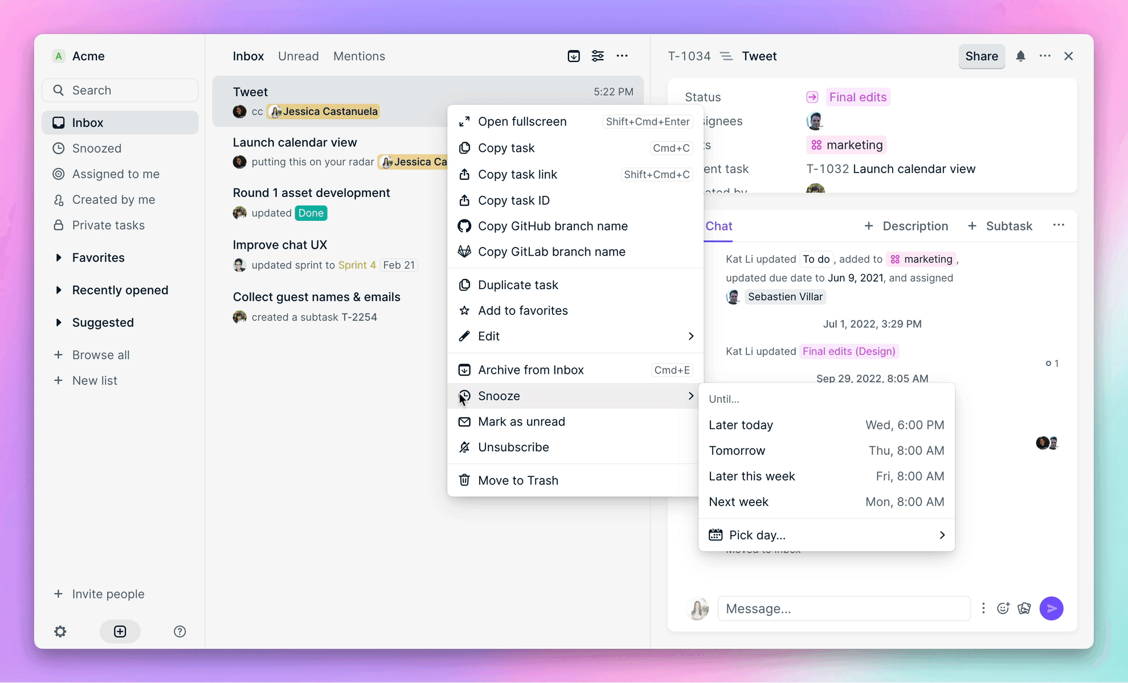This screenshot has width=1128, height=683.
Task: Open the Inbox header more options ellipsis
Action: pyautogui.click(x=622, y=56)
